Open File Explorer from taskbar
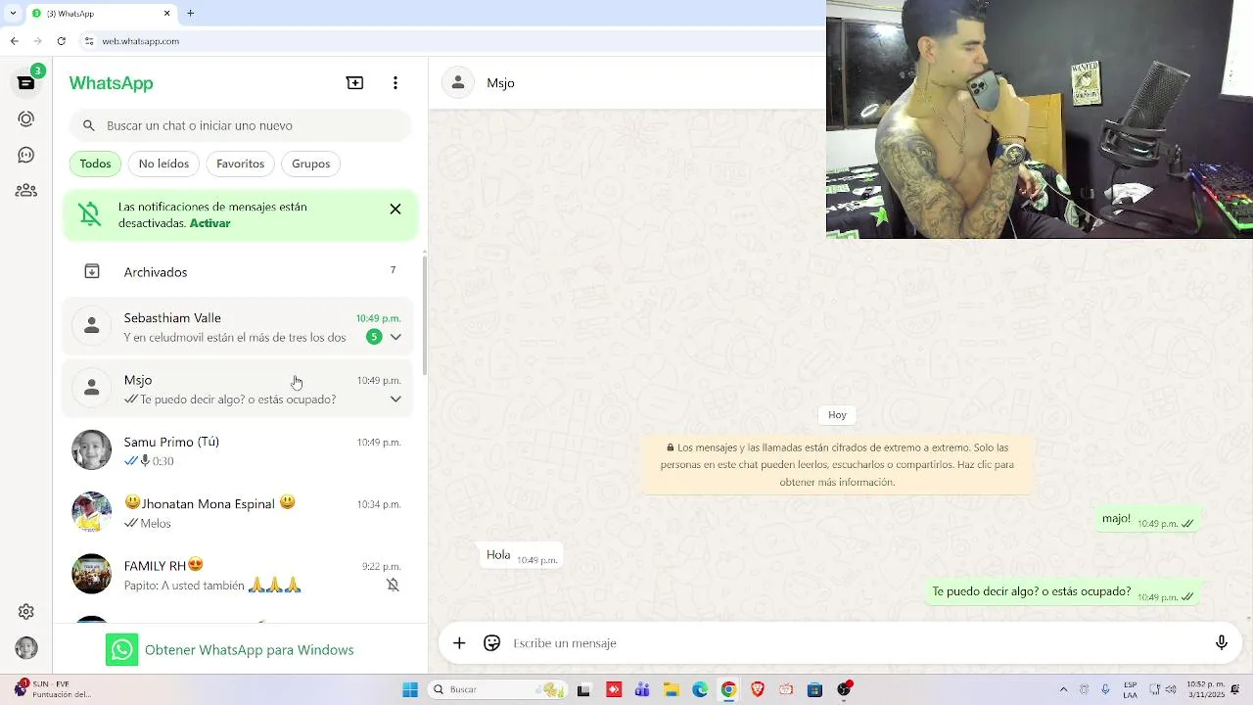 coord(671,690)
